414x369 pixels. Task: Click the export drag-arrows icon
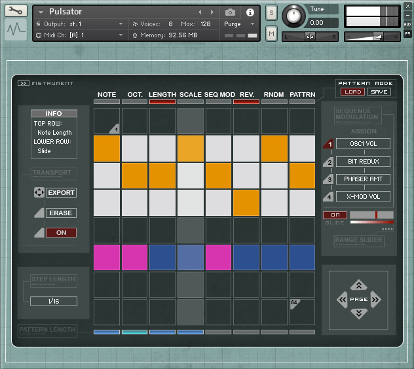pos(38,193)
